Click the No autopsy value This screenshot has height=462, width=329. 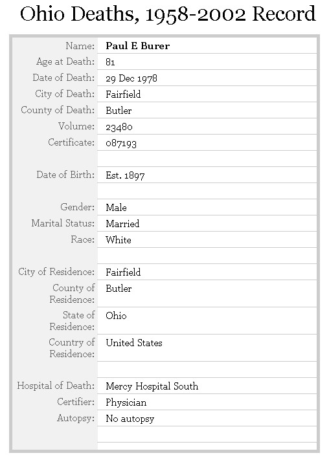tap(130, 419)
